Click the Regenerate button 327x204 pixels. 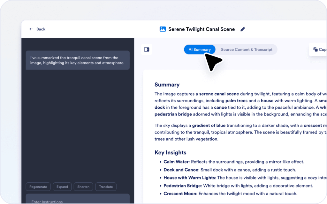(x=38, y=187)
